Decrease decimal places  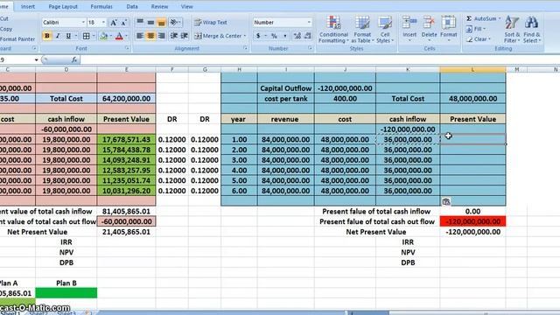click(307, 36)
